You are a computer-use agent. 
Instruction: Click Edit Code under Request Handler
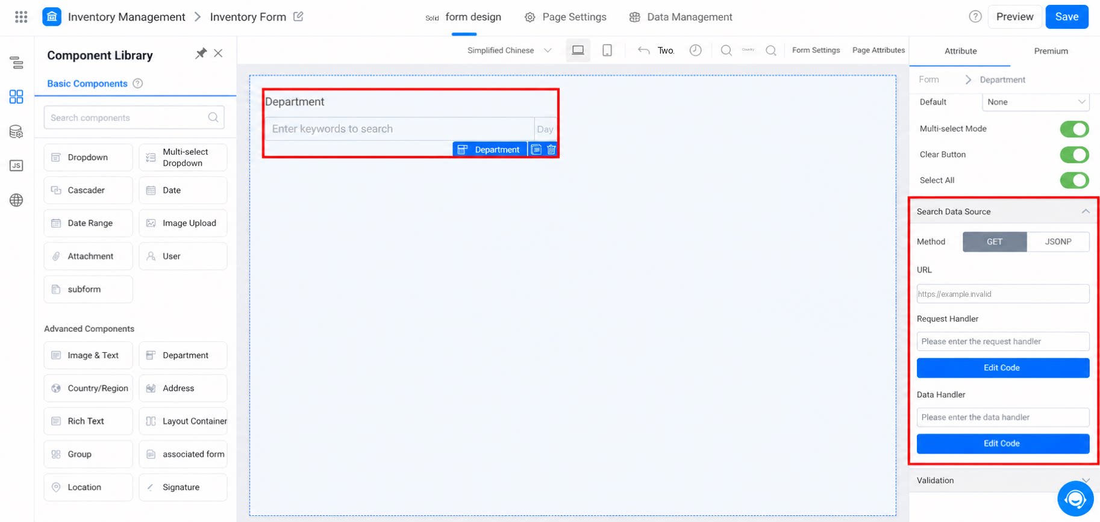point(1002,368)
